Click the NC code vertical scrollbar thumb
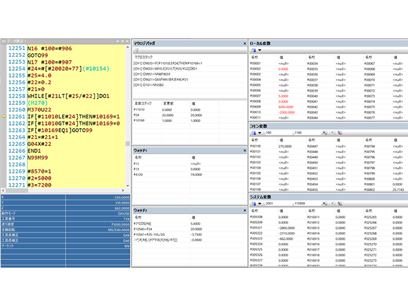The height and width of the screenshot is (306, 408). (127, 143)
